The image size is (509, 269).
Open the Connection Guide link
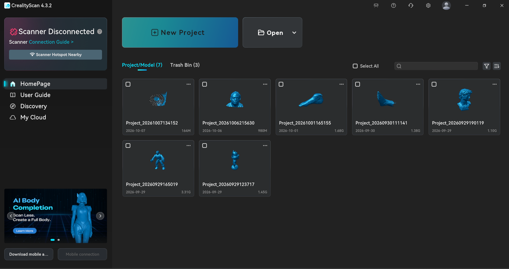[x=51, y=42]
